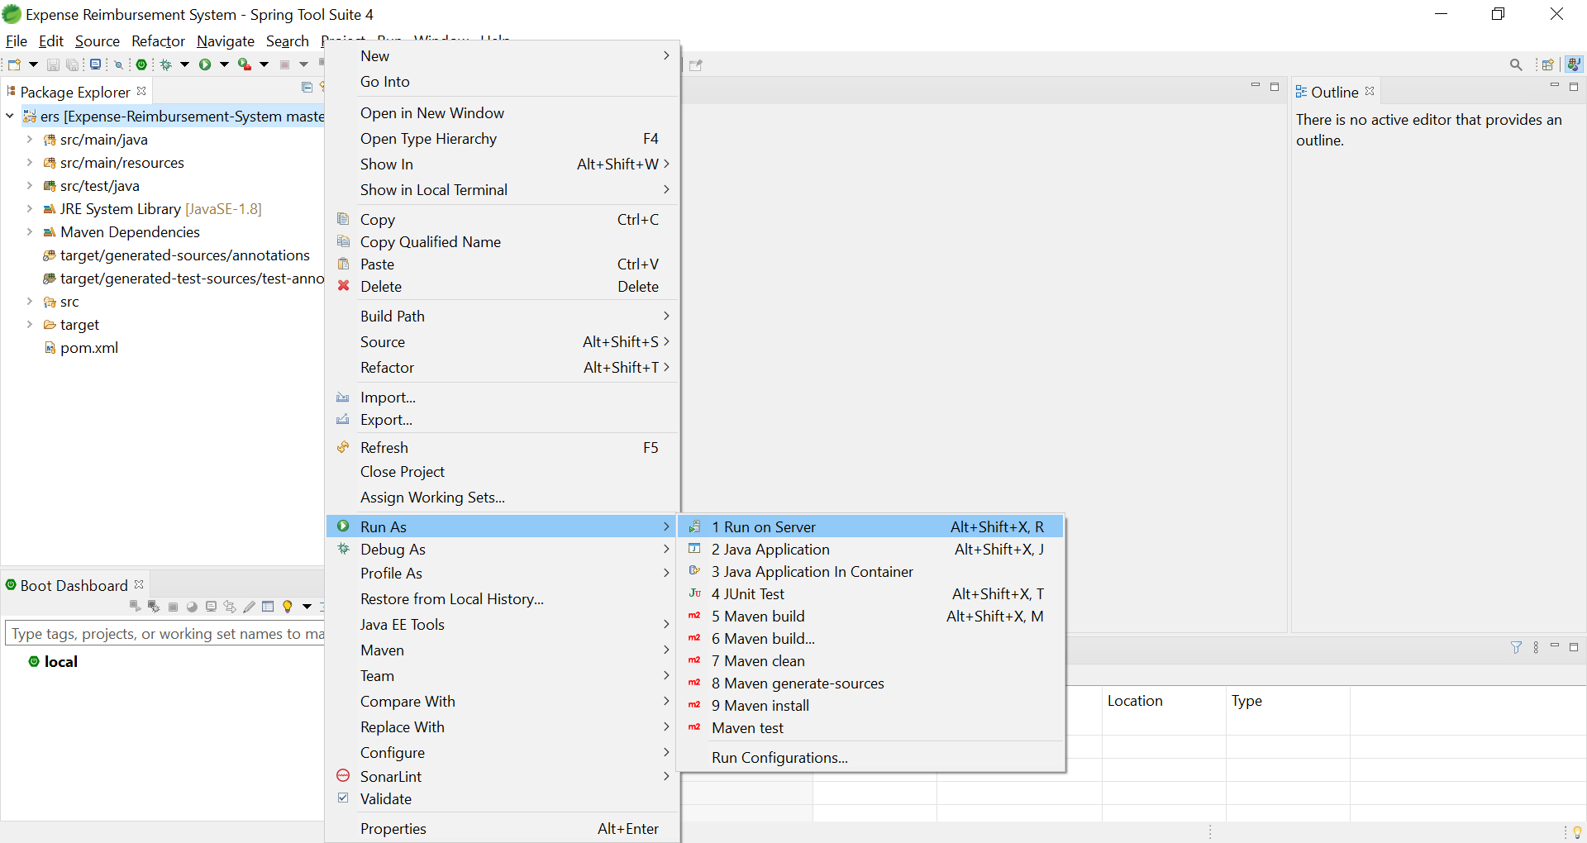
Task: Click the Boot Dashboard tag filter field
Action: (x=165, y=633)
